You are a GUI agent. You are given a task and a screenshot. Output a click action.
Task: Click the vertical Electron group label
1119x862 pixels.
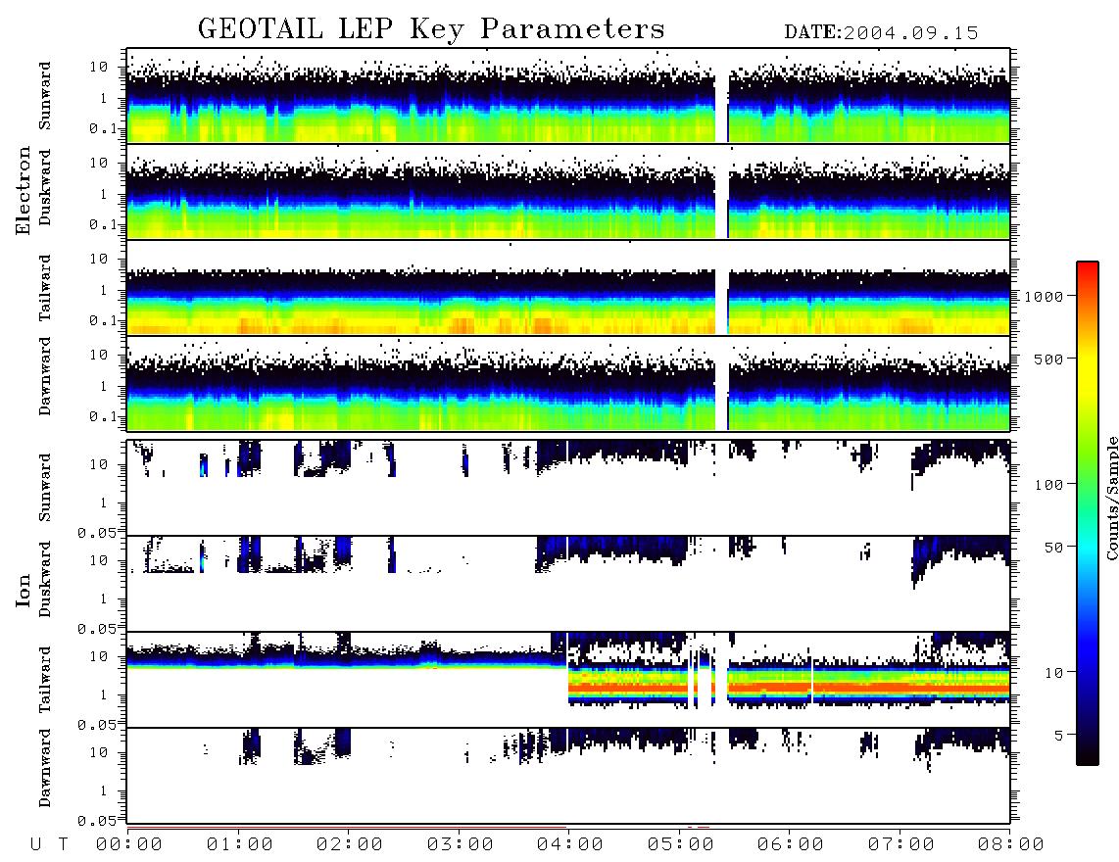pyautogui.click(x=23, y=190)
